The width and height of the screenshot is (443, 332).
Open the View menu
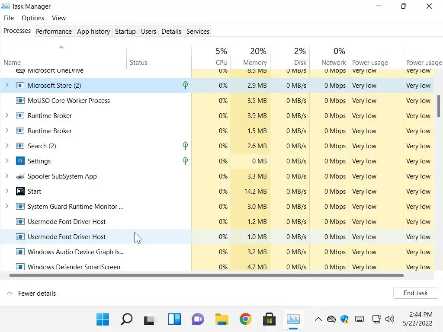pos(59,18)
